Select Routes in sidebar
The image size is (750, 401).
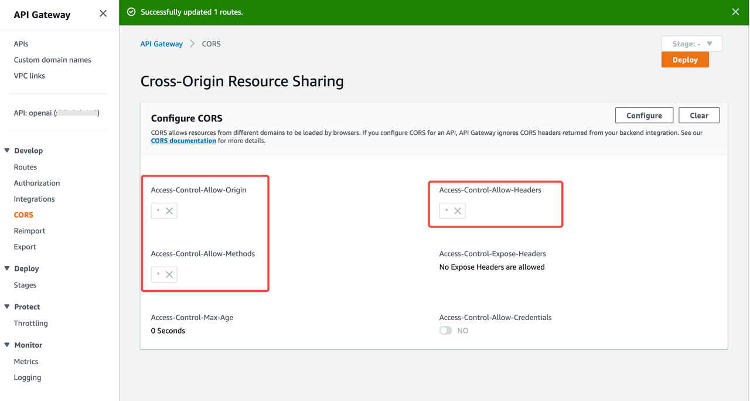25,167
